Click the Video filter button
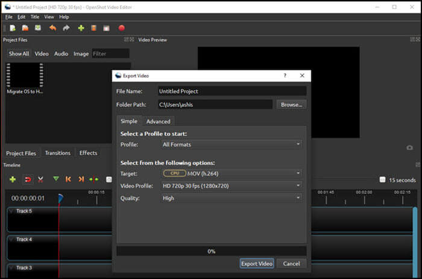The width and height of the screenshot is (422, 279). pos(42,54)
